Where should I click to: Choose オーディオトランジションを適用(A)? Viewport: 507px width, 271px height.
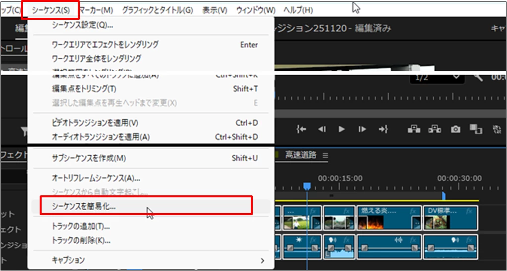[x=151, y=137]
